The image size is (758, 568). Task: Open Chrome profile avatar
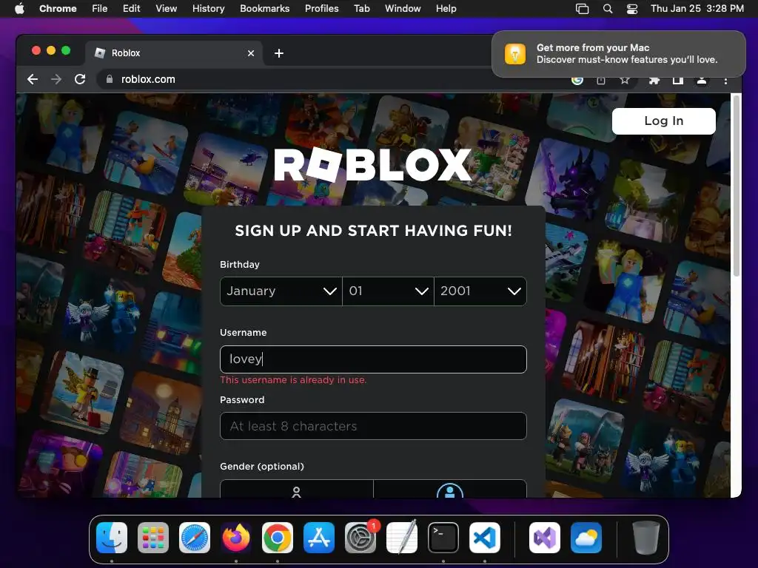point(702,80)
